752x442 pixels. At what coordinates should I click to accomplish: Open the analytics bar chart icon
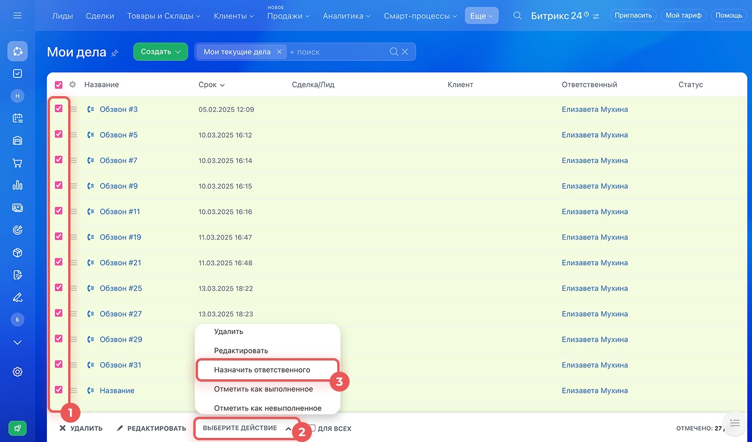click(x=18, y=185)
